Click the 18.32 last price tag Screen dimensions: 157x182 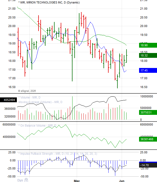coord(148,55)
